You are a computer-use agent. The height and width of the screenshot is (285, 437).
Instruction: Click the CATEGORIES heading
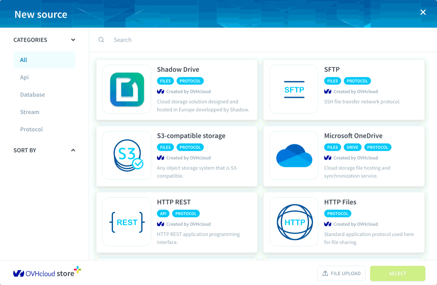coord(30,40)
